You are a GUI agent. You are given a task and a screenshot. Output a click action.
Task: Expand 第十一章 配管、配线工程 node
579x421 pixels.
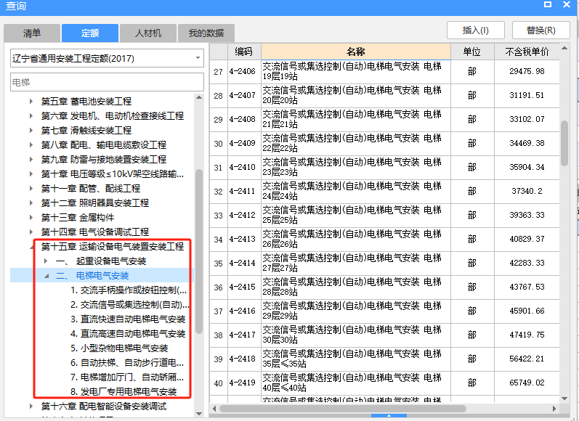[x=31, y=189]
